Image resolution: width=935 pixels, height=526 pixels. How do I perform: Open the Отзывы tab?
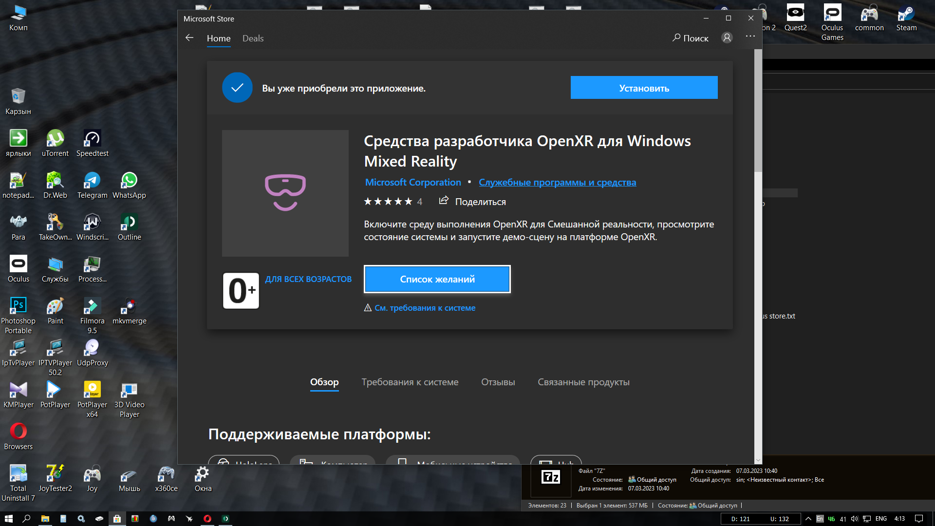click(498, 382)
